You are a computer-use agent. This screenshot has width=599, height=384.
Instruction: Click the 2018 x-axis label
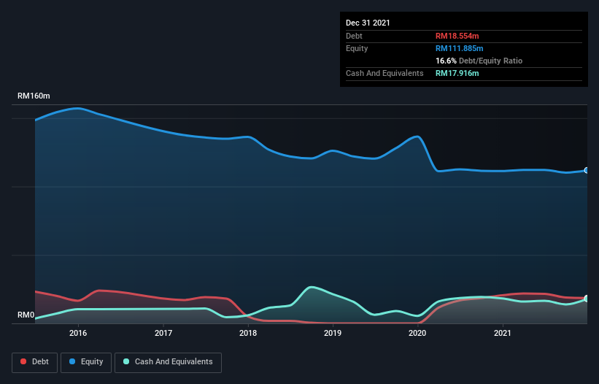tap(248, 333)
